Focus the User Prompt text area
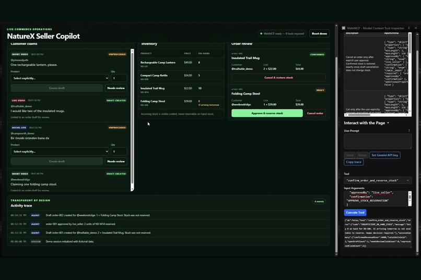The height and width of the screenshot is (280, 421). tap(378, 141)
